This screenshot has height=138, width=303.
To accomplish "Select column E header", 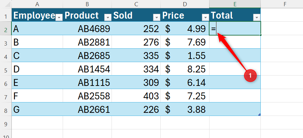I will coord(235,4).
